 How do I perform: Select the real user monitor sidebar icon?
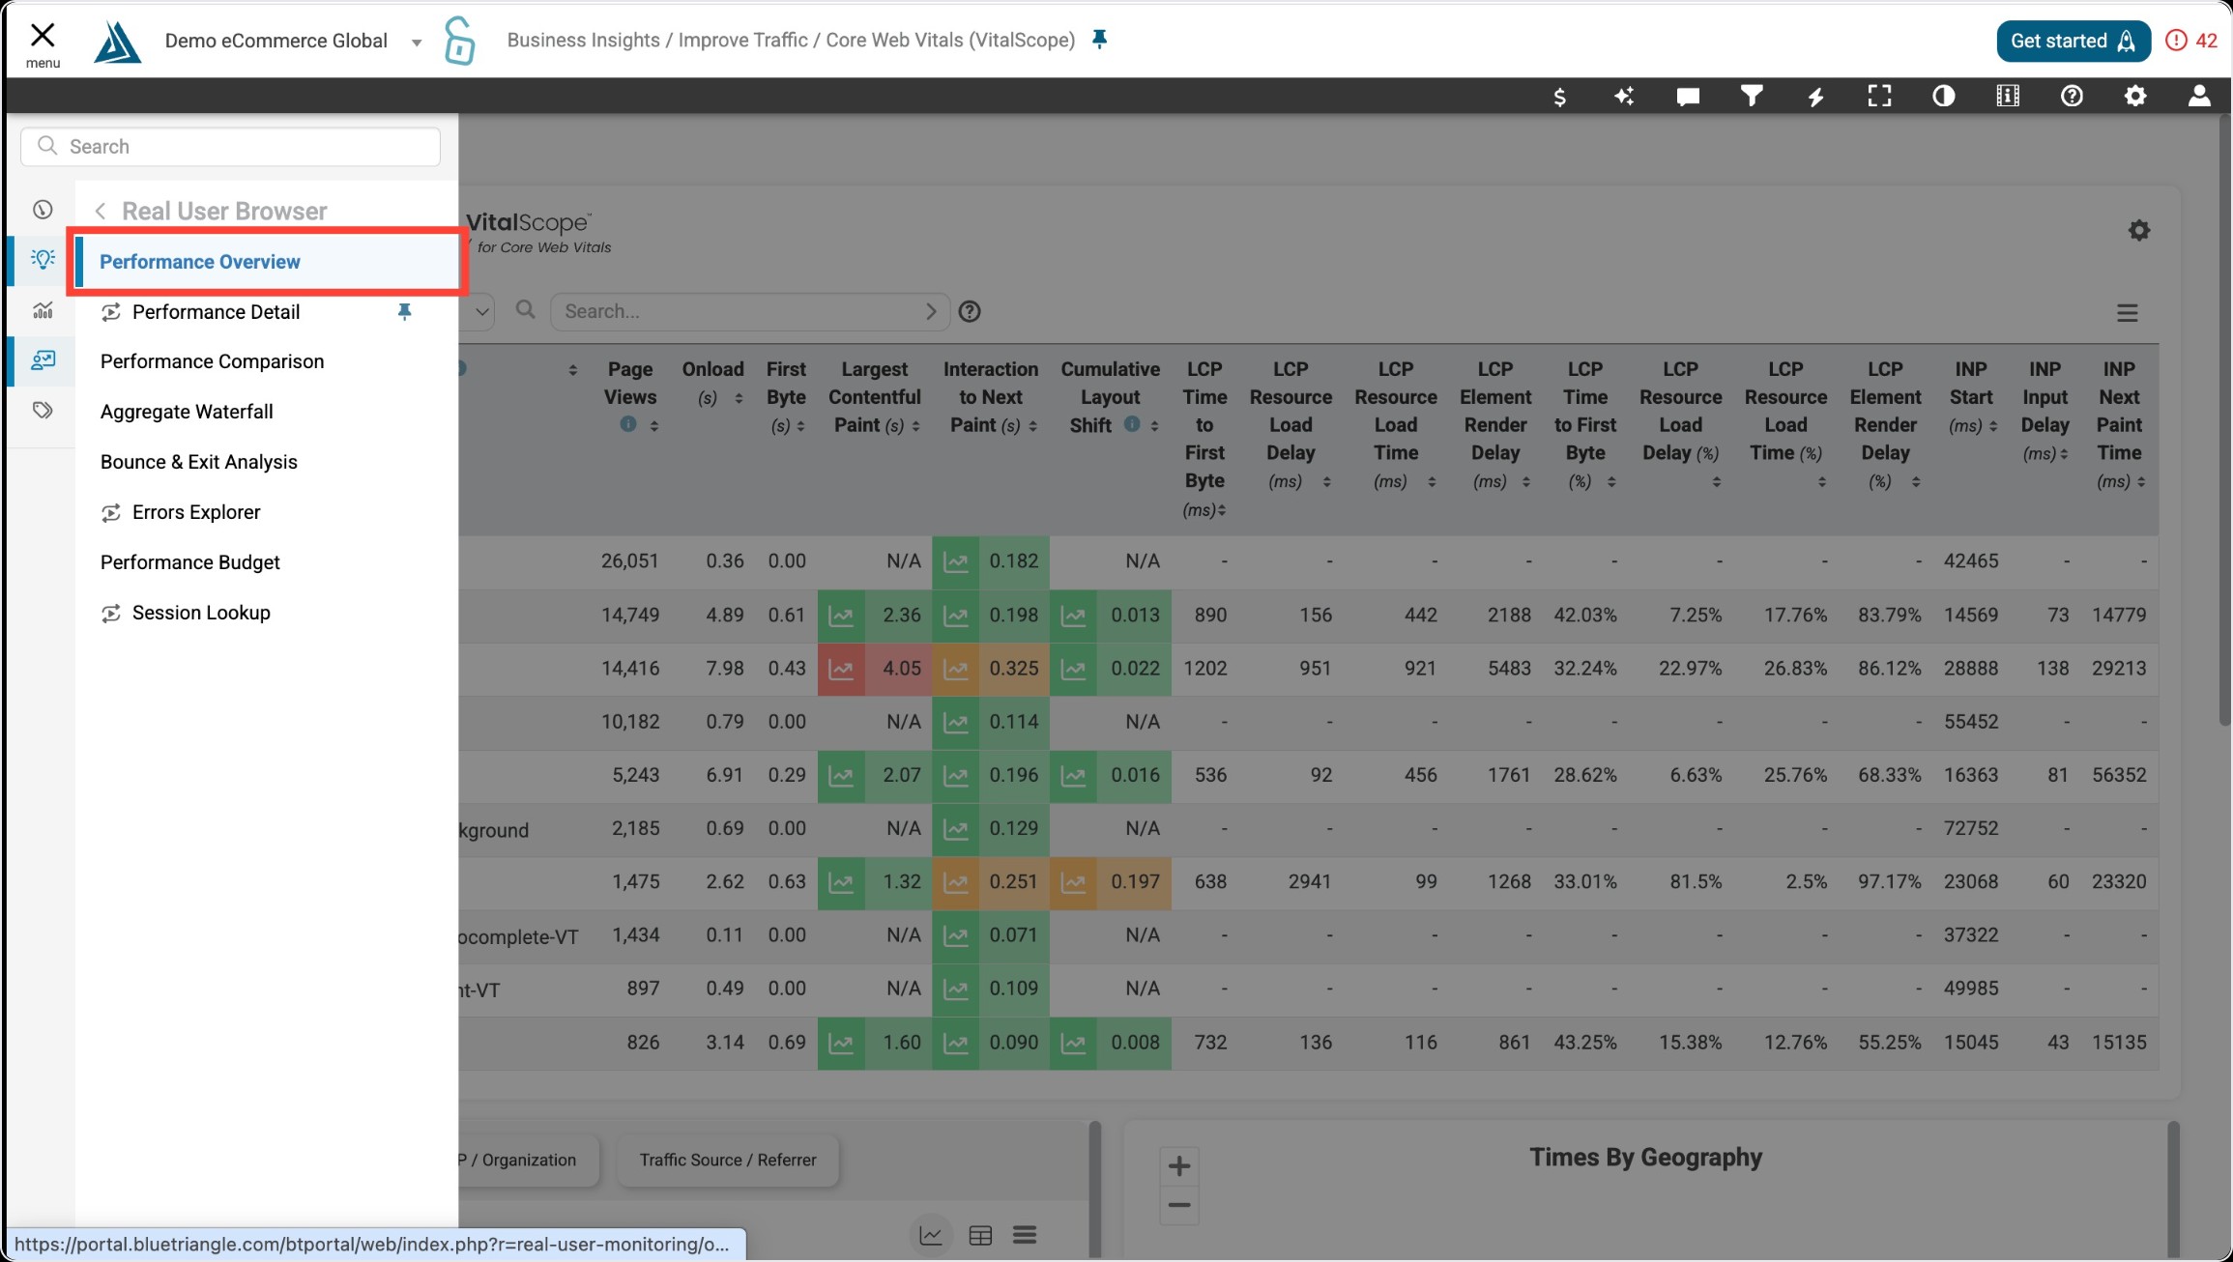[x=43, y=360]
